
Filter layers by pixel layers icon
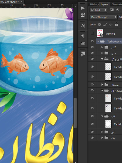pyautogui.click(x=112, y=10)
